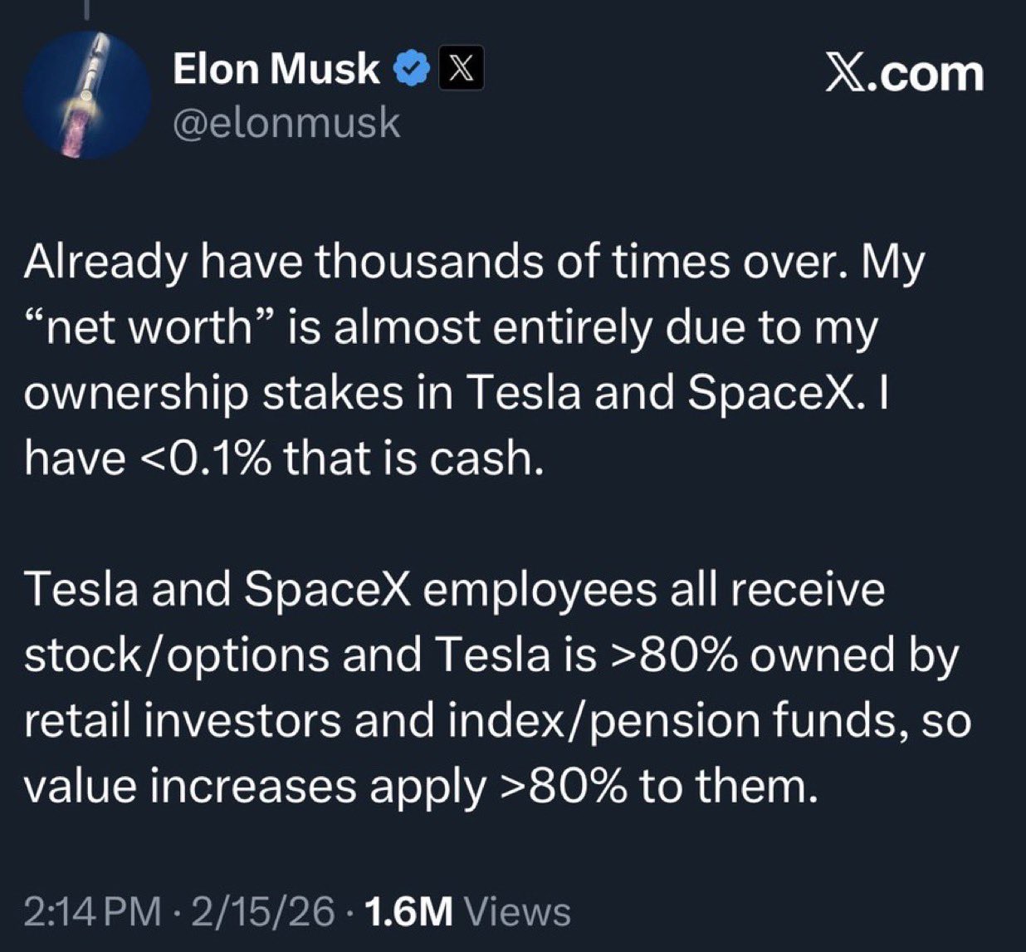Click the @elonmusk handle
This screenshot has width=1026, height=952.
click(286, 123)
